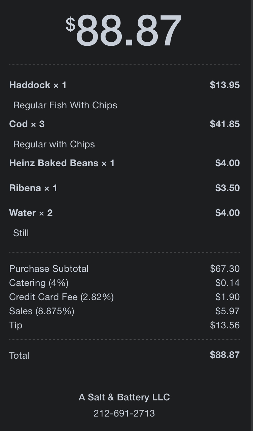This screenshot has height=431, width=253.
Task: Click the Cod price $41.85
Action: click(225, 124)
